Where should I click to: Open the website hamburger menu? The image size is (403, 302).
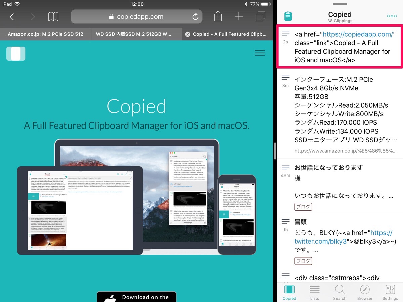click(x=260, y=53)
